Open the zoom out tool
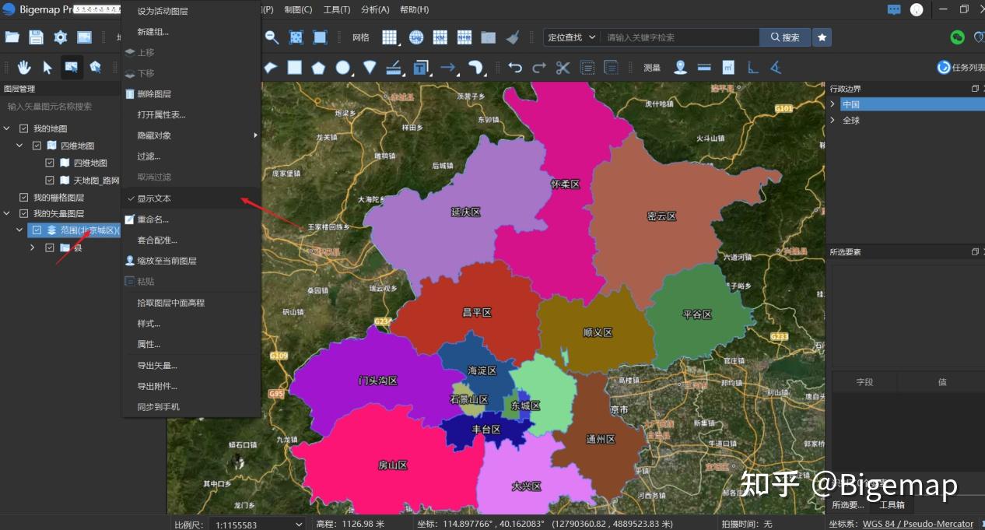Screen dimensions: 985x530 click(270, 37)
